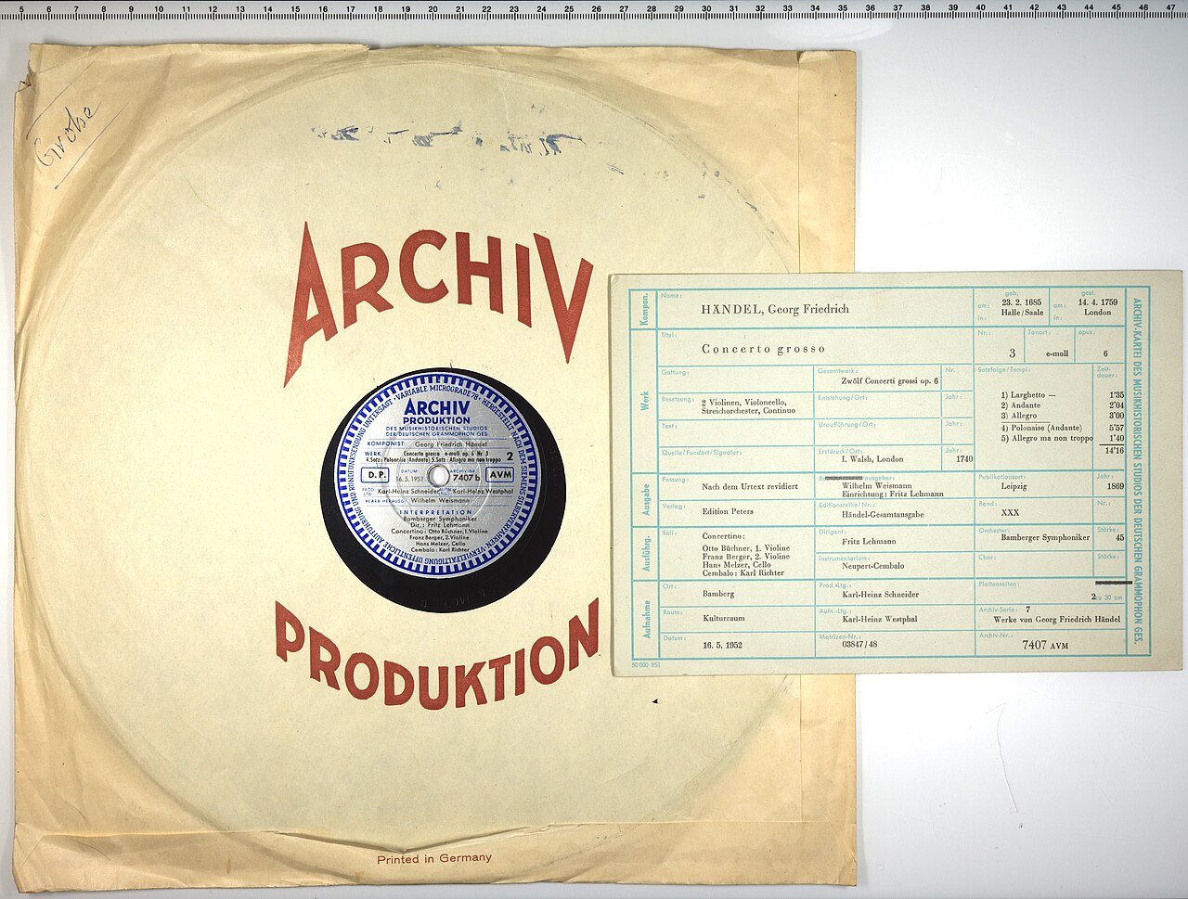Click the year "1740" on card
The width and height of the screenshot is (1188, 899).
(964, 459)
